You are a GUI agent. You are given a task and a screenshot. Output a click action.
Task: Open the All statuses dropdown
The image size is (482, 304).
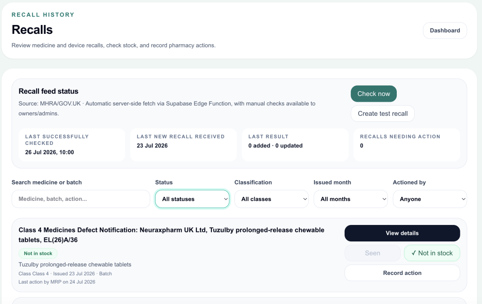pos(192,199)
